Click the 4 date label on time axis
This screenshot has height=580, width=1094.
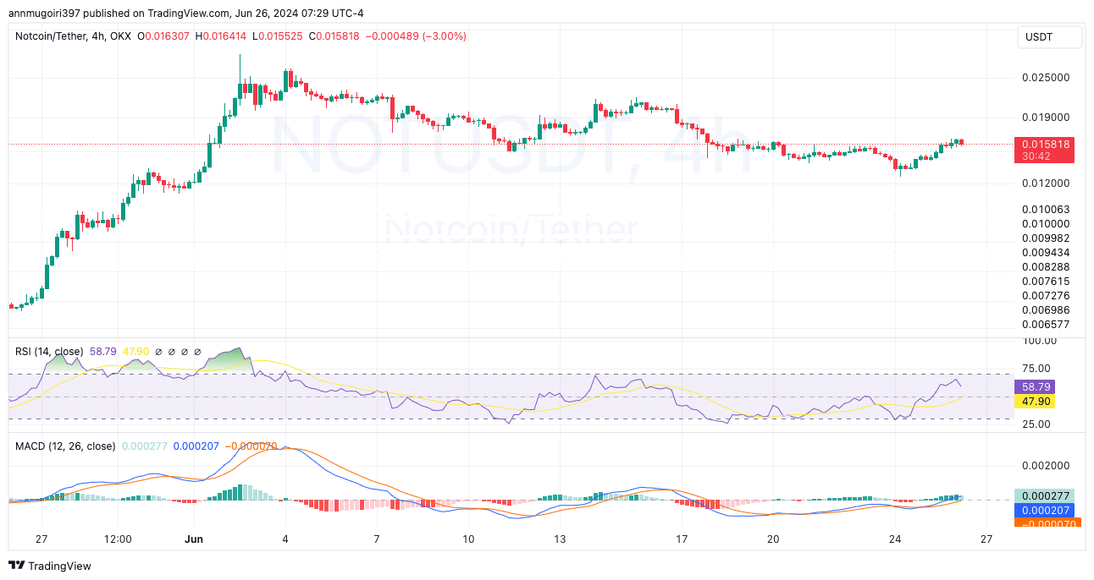coord(285,539)
